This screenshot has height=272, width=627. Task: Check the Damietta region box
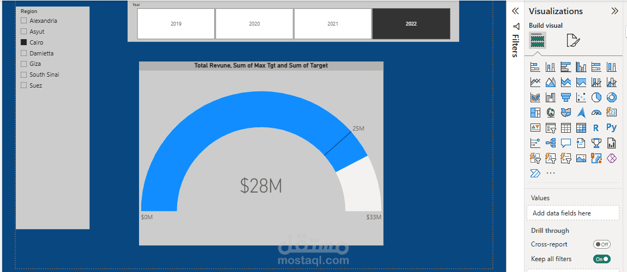(x=23, y=53)
